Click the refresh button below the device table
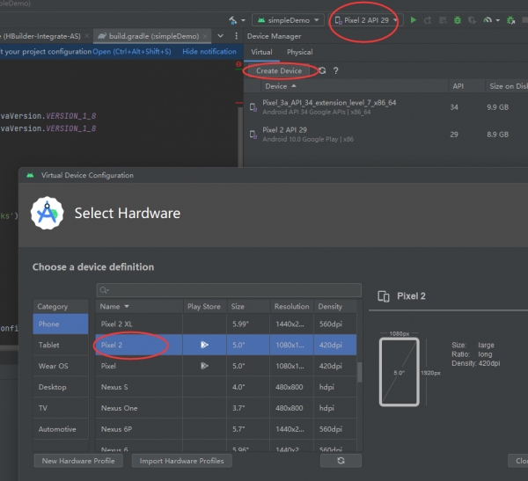Screen dimensions: 528x481 (341, 461)
